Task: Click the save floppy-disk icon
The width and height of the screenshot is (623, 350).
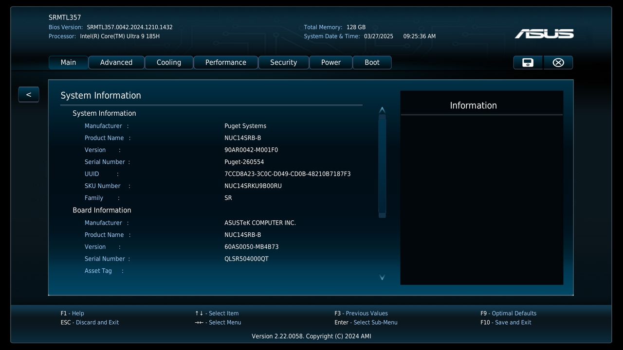Action: [x=528, y=62]
